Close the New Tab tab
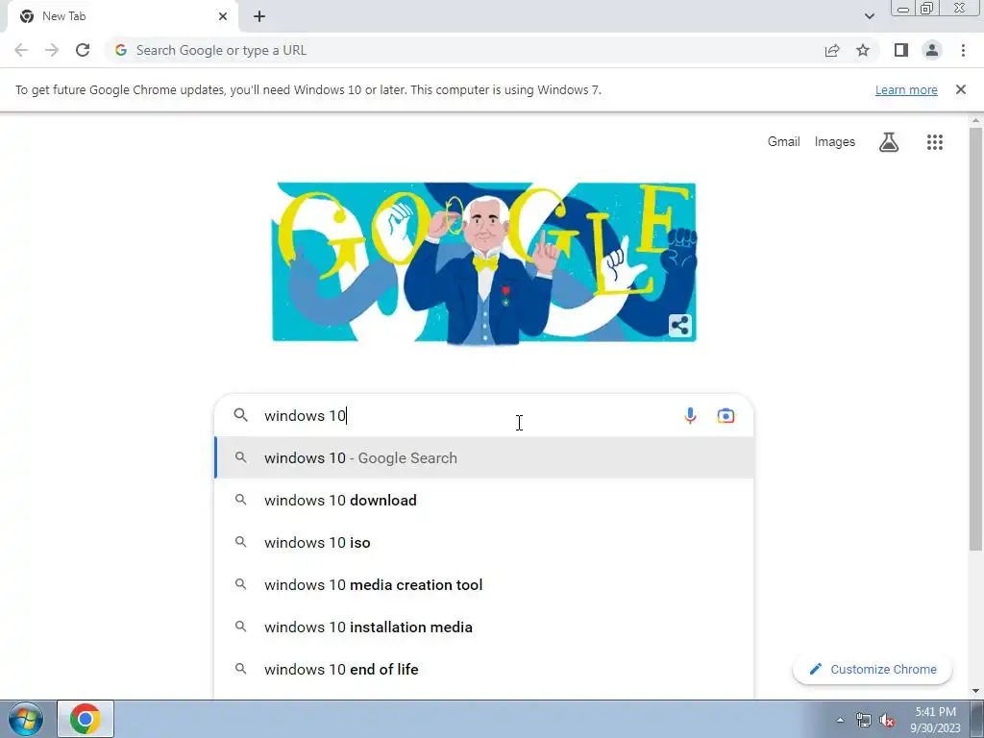 click(223, 16)
